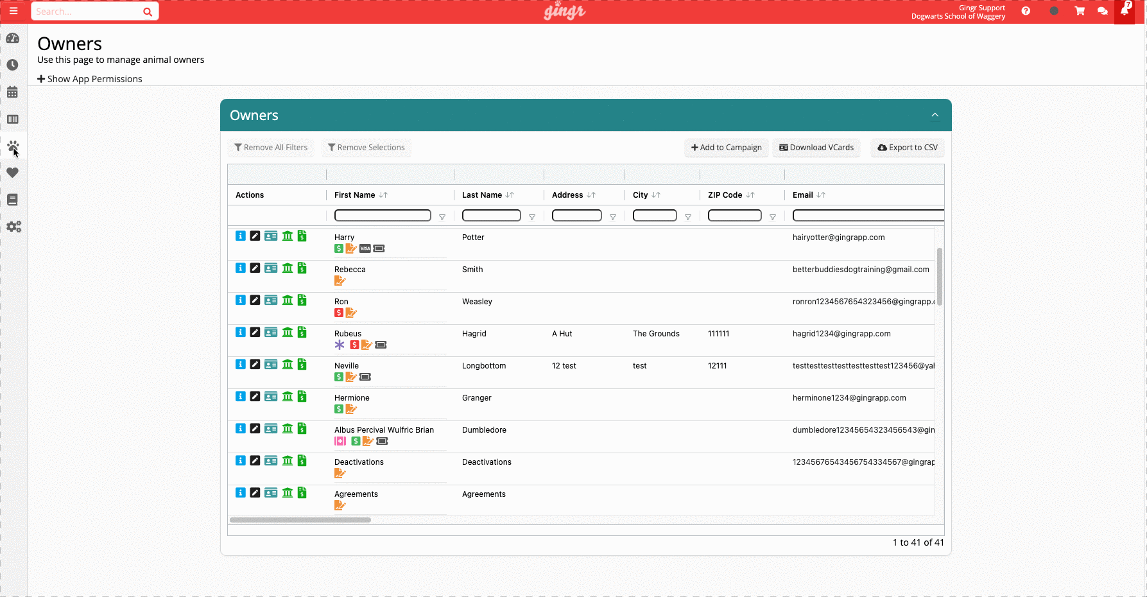
Task: Focus the First Name filter input
Action: 383,216
